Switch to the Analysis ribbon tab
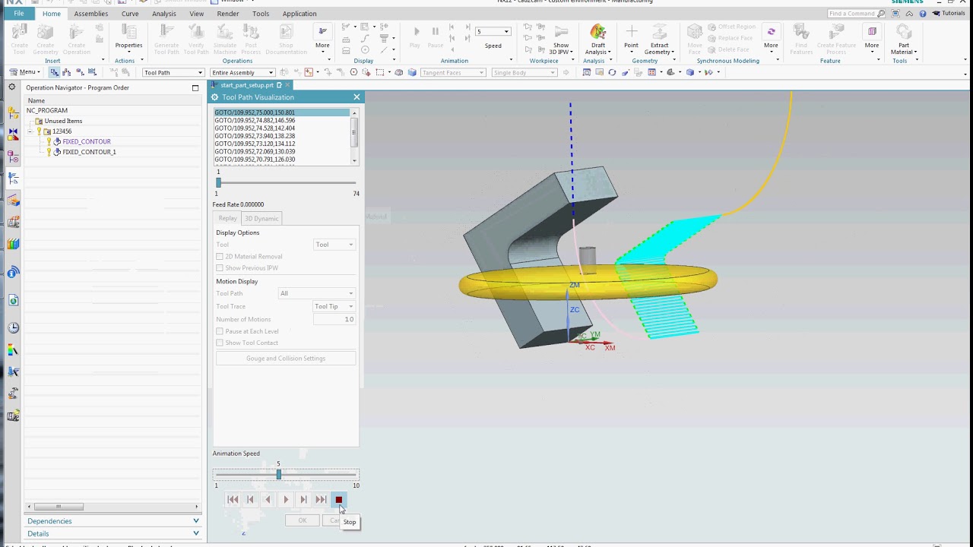The image size is (973, 547). (x=163, y=14)
